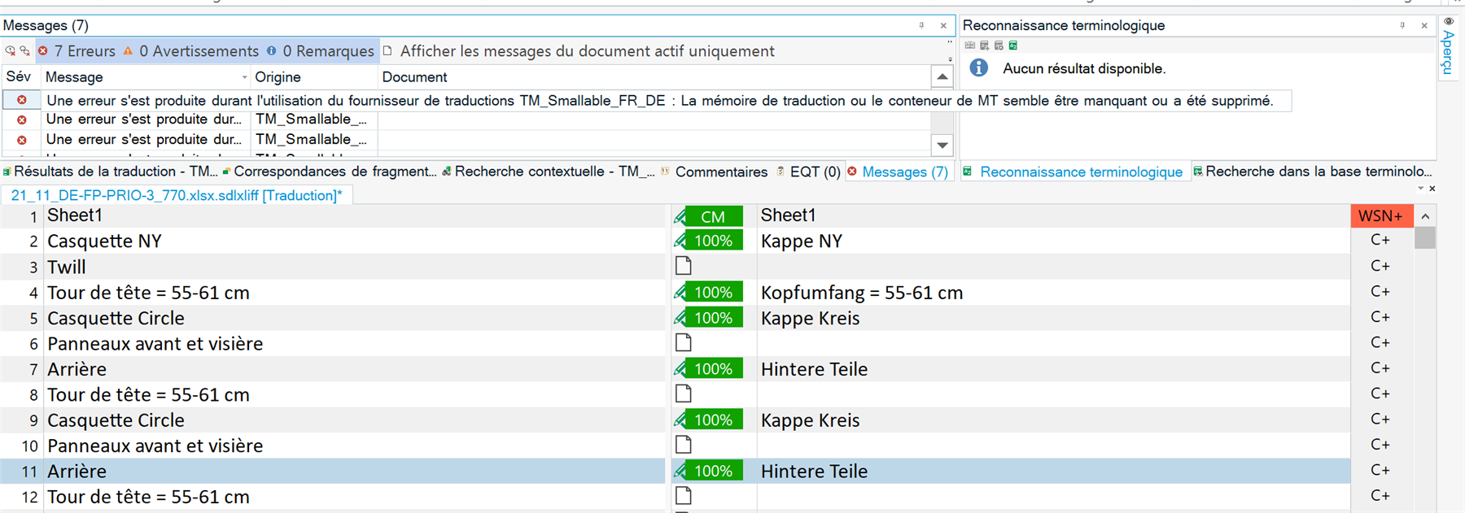Screen dimensions: 1465x513
Task: Click segment number 11
Action: pos(29,472)
